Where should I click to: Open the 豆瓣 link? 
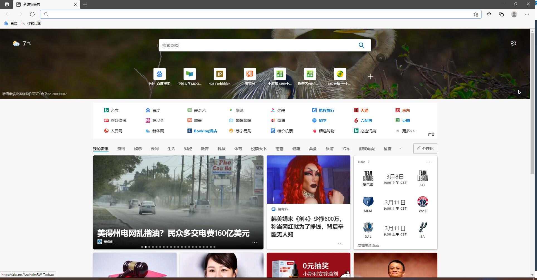pos(403,121)
